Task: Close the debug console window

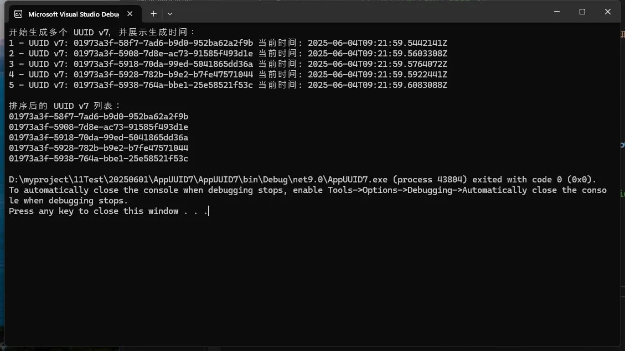Action: pos(607,12)
